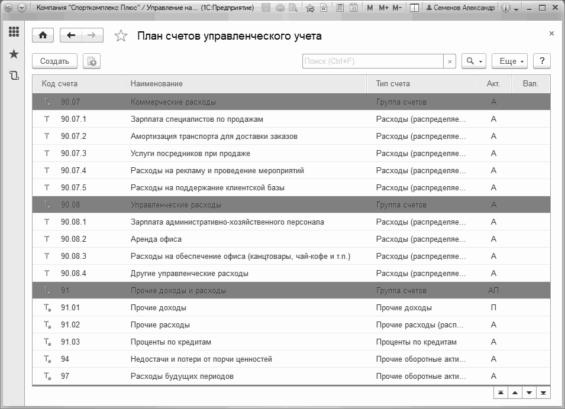Click the Save icon in the title bar
The width and height of the screenshot is (565, 409).
coord(266,8)
